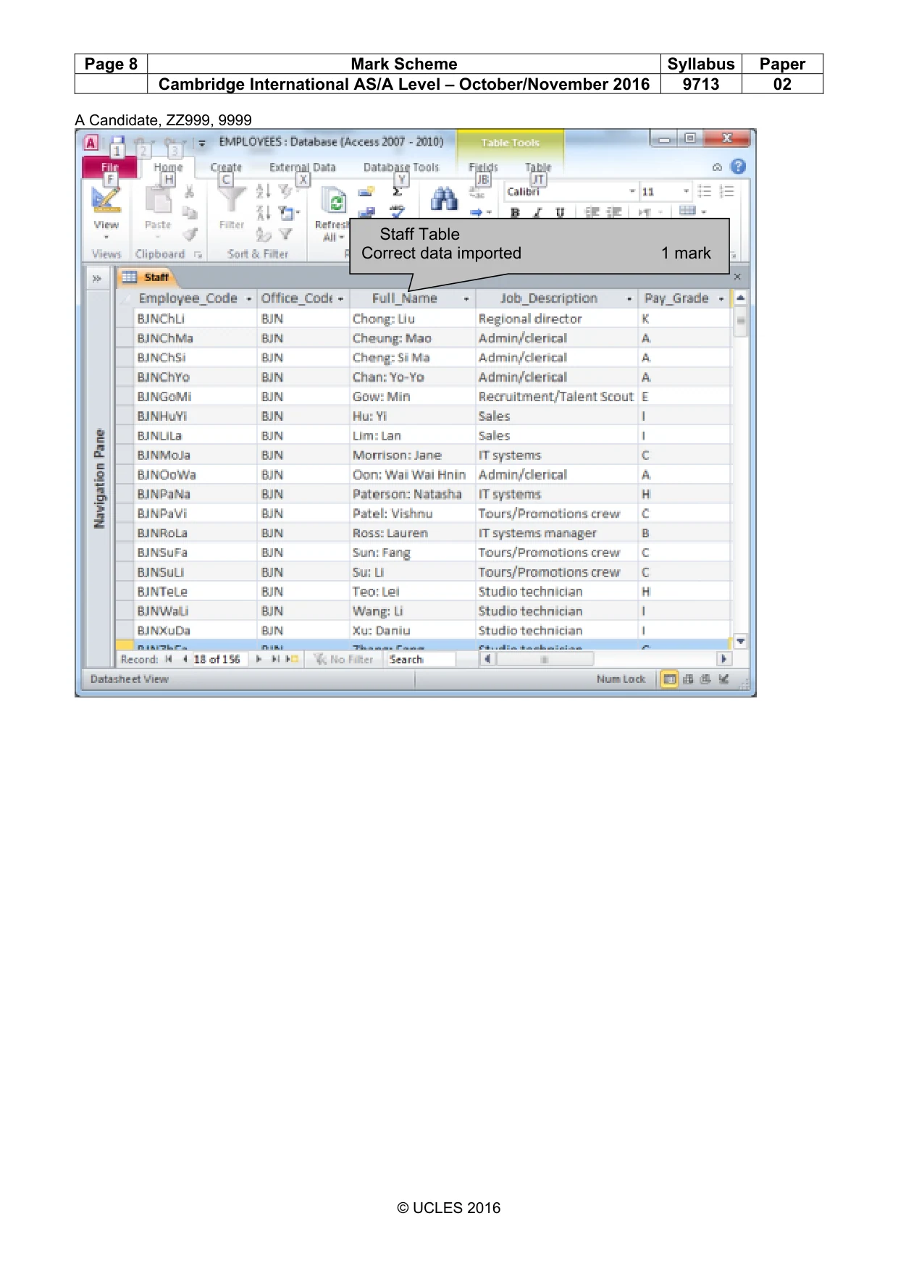Image resolution: width=898 pixels, height=1271 pixels.
Task: Switch to Datasheet View in status bar
Action: [x=669, y=679]
